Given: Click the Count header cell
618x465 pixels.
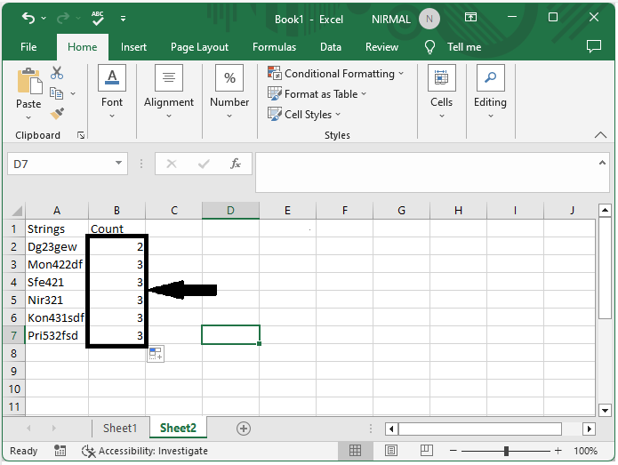Looking at the screenshot, I should click(x=116, y=228).
